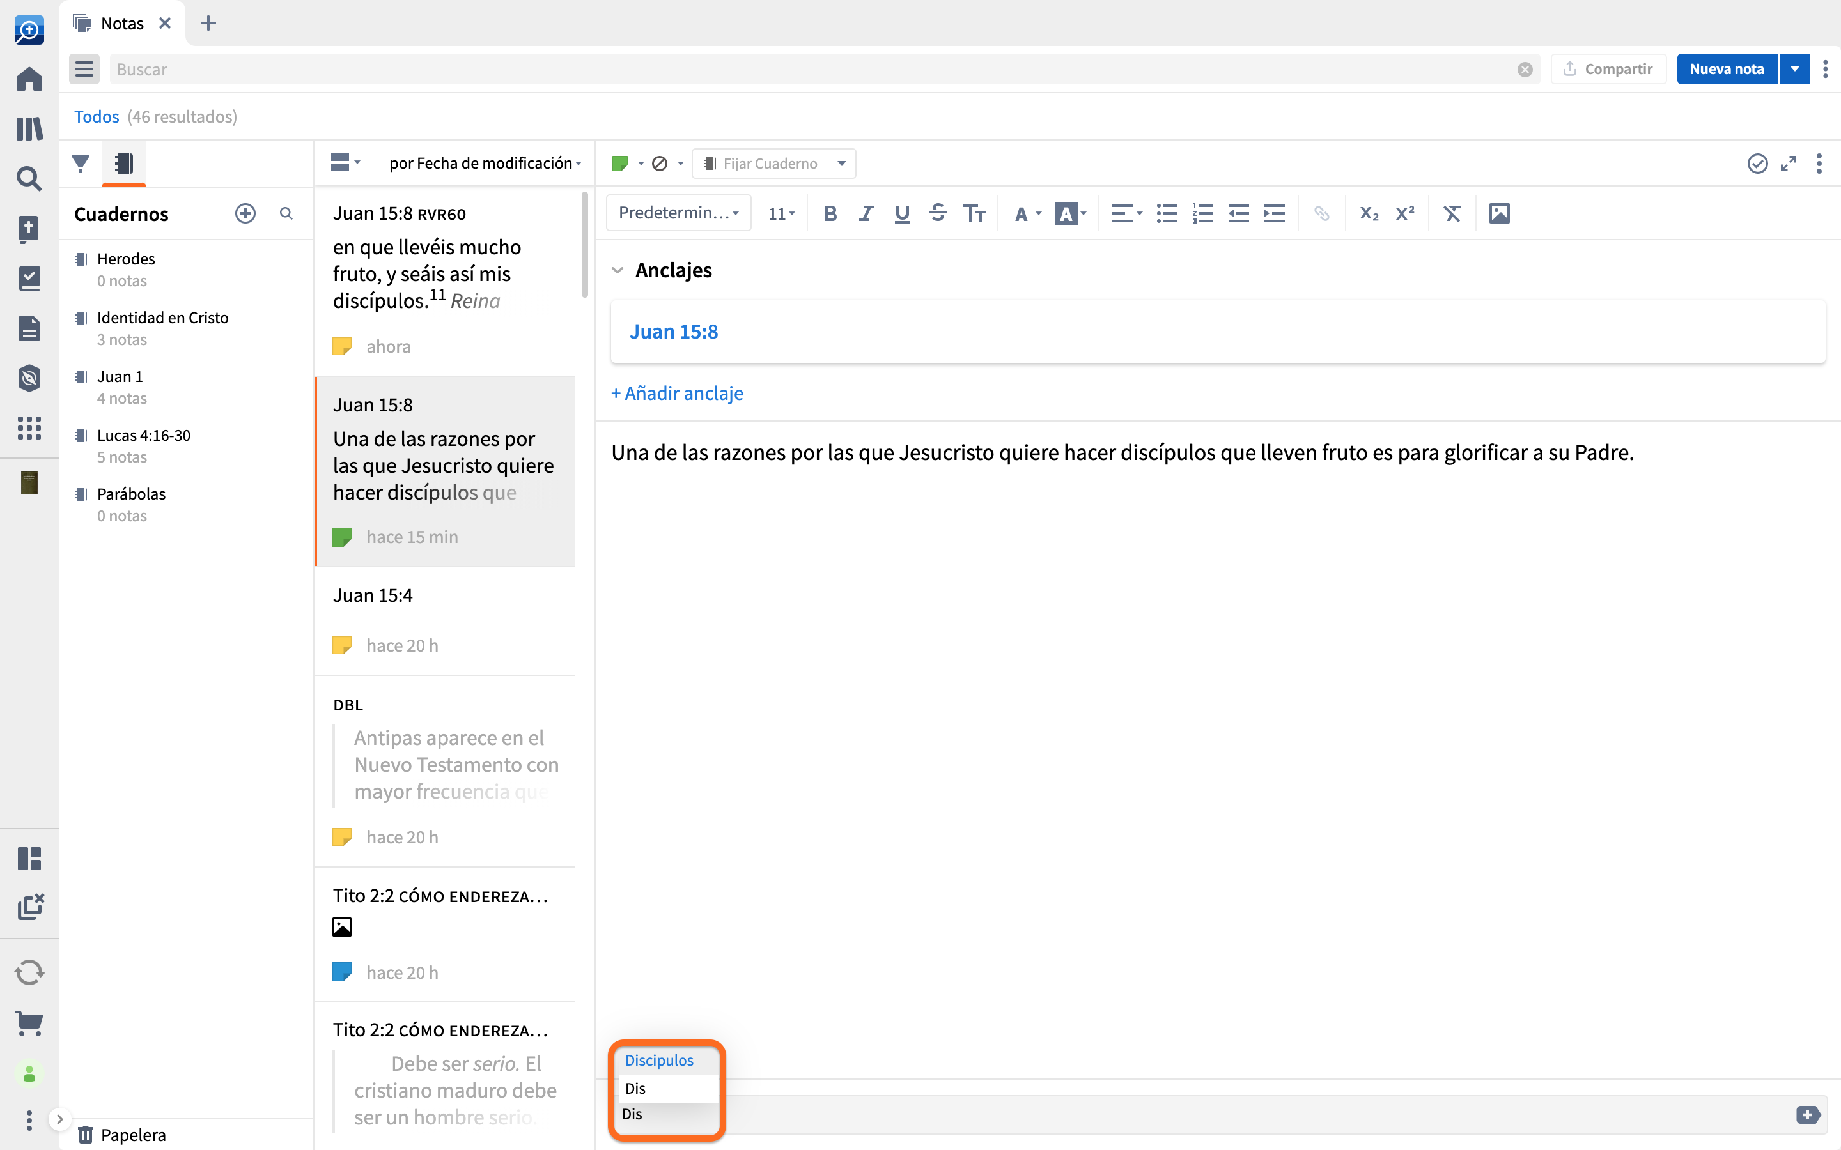Open the Juan 15:4 note
1841x1150 pixels.
tap(445, 620)
